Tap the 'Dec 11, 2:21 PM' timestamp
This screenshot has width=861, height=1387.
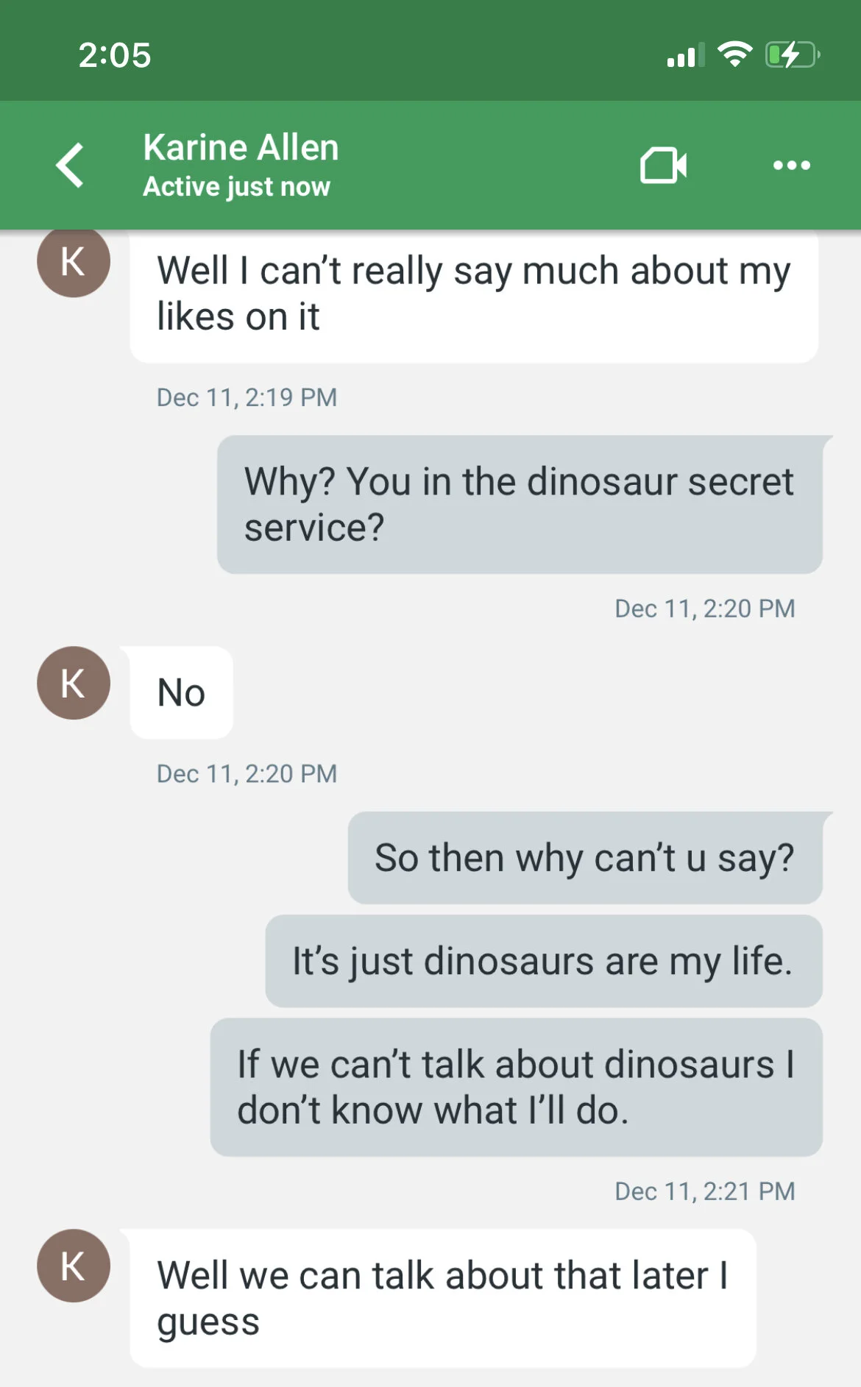click(x=705, y=1191)
